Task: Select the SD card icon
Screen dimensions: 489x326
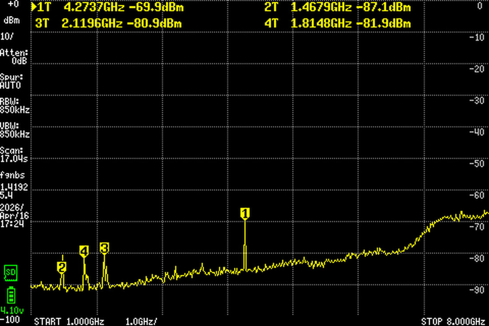Action: click(x=11, y=274)
